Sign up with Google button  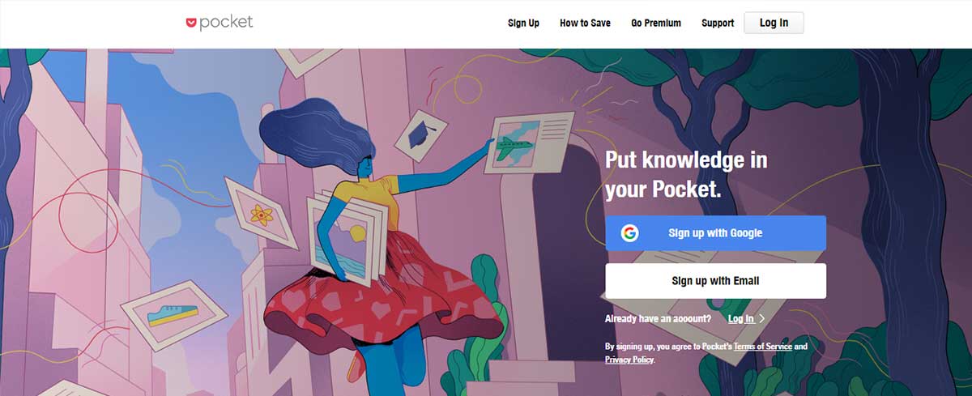pos(716,233)
